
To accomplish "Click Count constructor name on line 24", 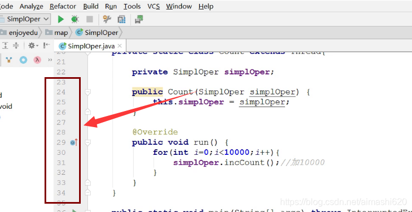I will [181, 92].
